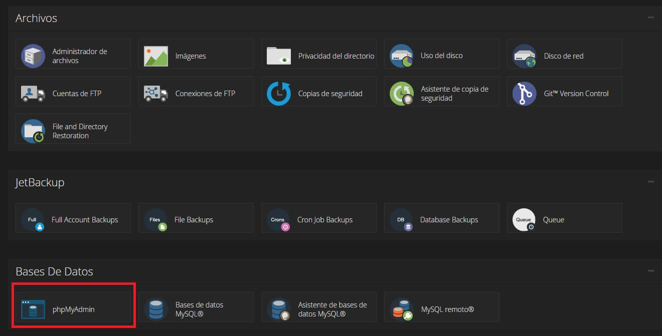Open Asistente de bases de datos MySQL link
Viewport: 662px width, 336px height.
(x=333, y=309)
